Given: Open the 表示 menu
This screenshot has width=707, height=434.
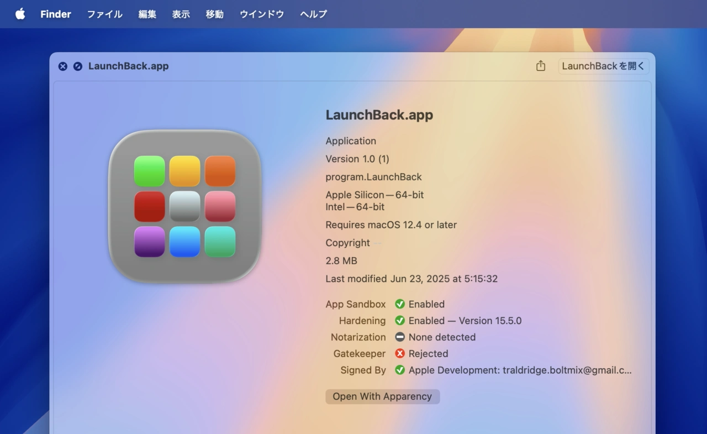Looking at the screenshot, I should 181,14.
